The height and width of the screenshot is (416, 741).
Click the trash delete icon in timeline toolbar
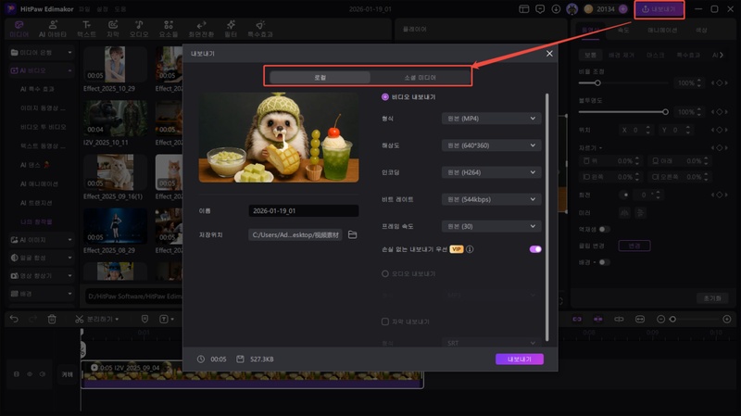(x=52, y=320)
